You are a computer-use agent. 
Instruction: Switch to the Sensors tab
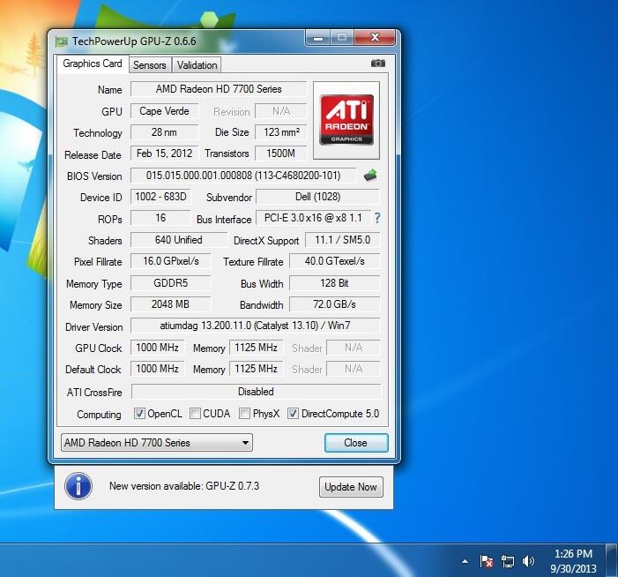149,65
